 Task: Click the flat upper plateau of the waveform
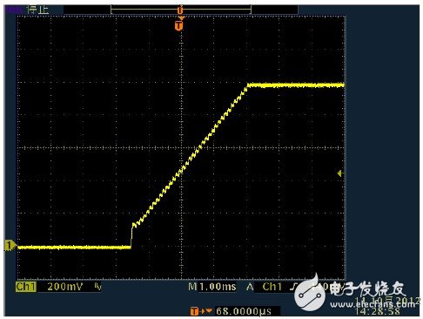click(x=296, y=85)
